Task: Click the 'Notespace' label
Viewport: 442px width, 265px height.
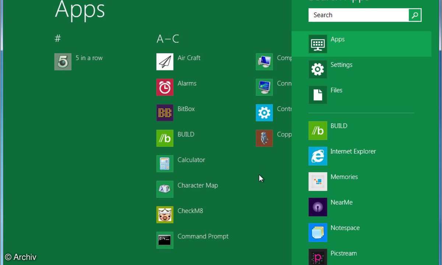Action: tap(345, 228)
